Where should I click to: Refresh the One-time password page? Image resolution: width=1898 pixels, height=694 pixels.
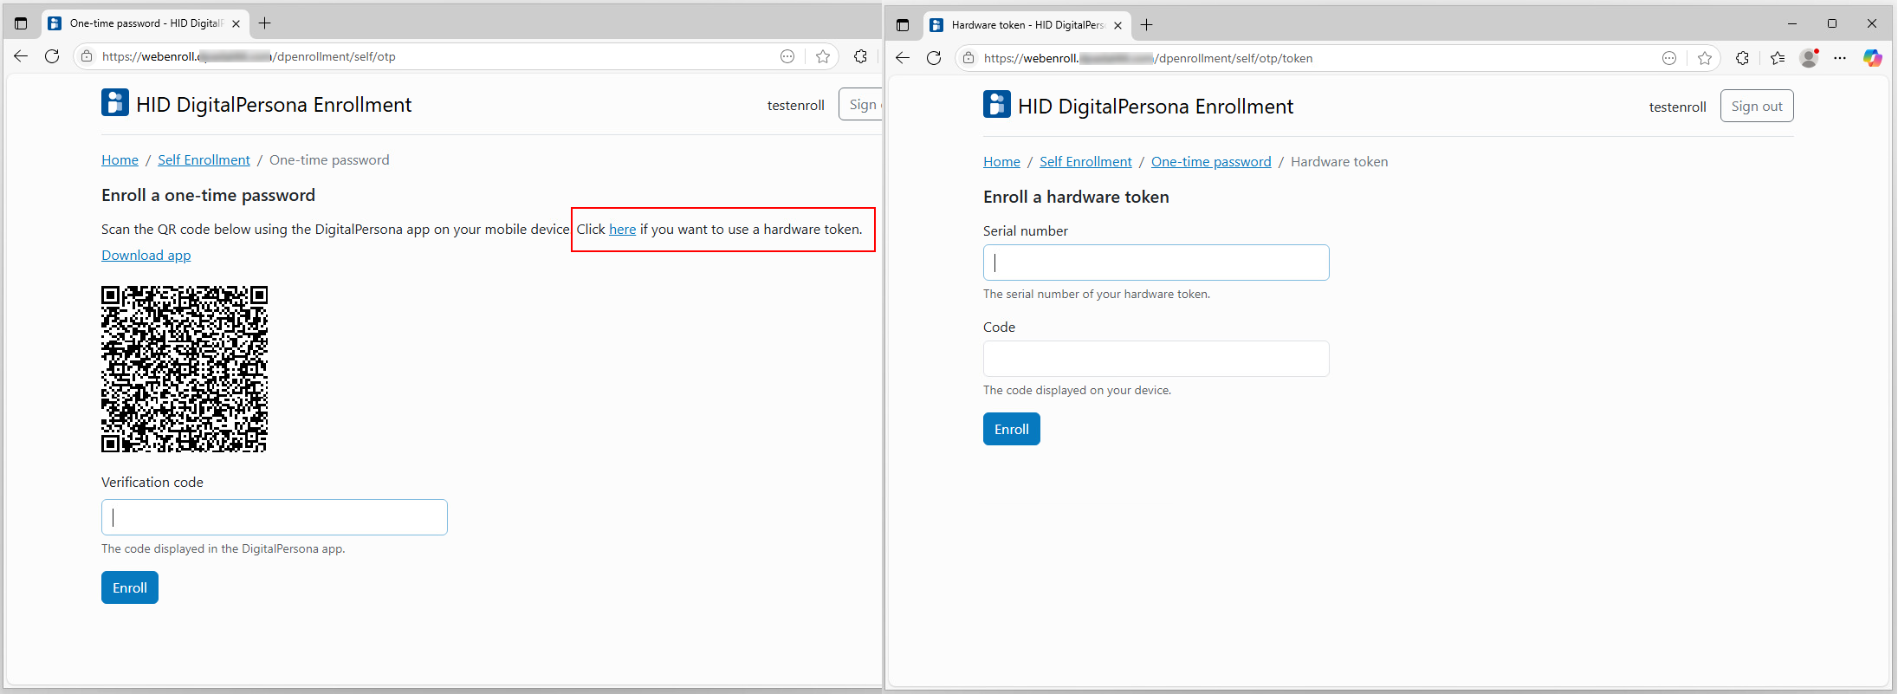[x=52, y=56]
